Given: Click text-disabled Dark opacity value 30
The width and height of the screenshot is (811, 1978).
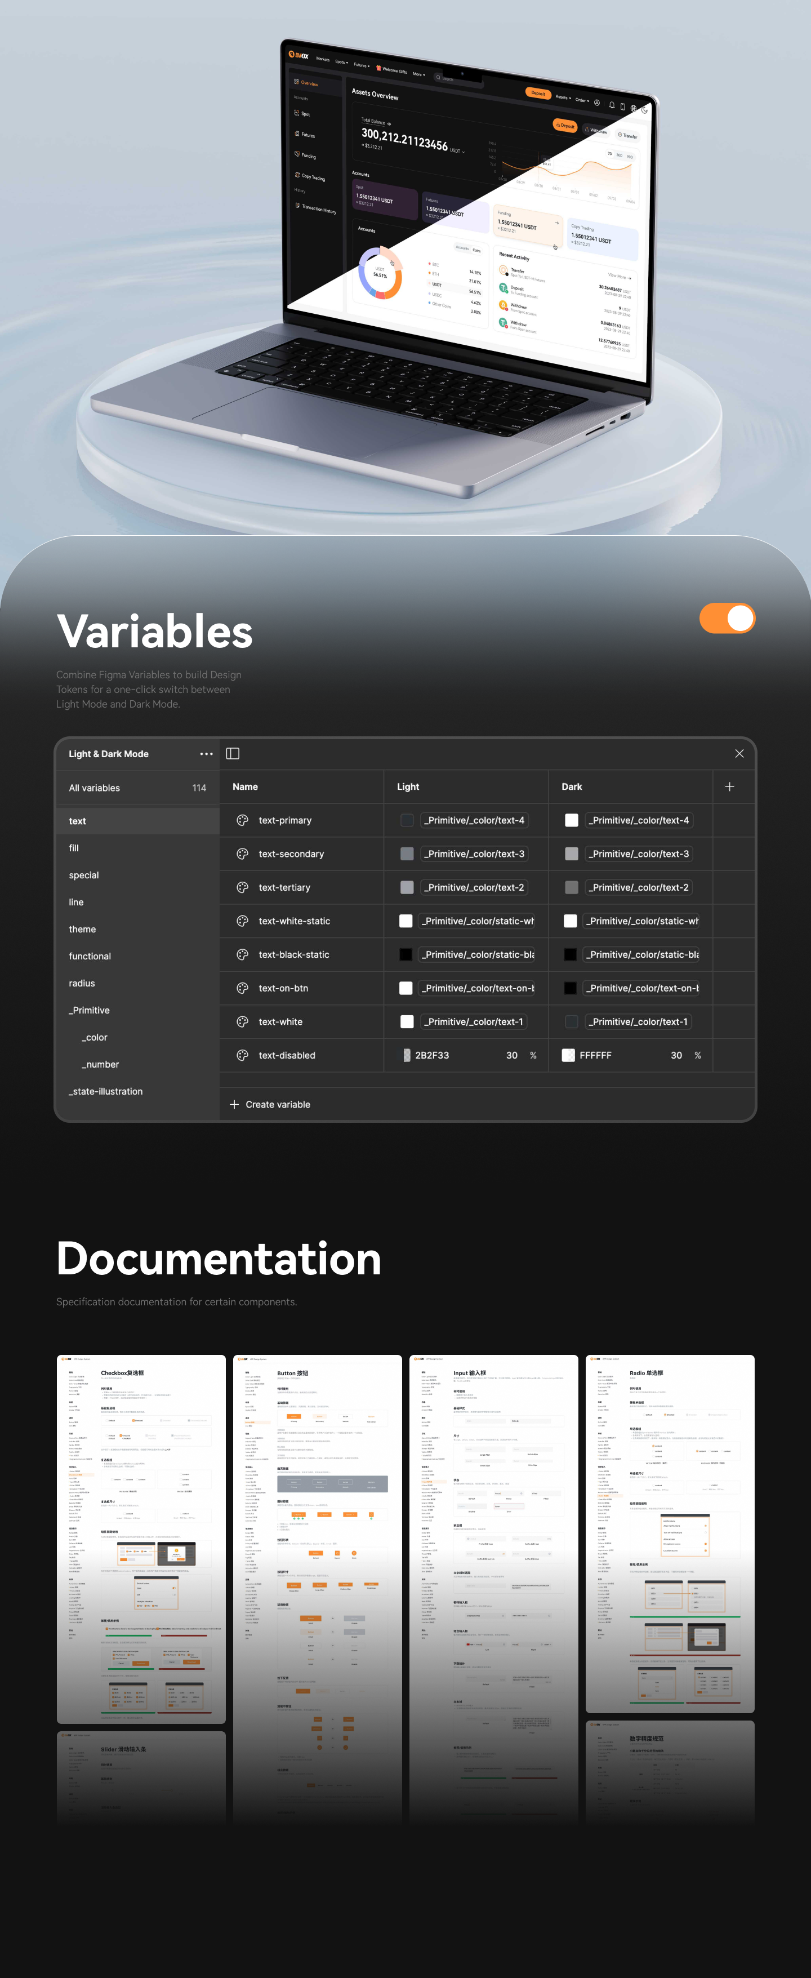Looking at the screenshot, I should pyautogui.click(x=676, y=1055).
